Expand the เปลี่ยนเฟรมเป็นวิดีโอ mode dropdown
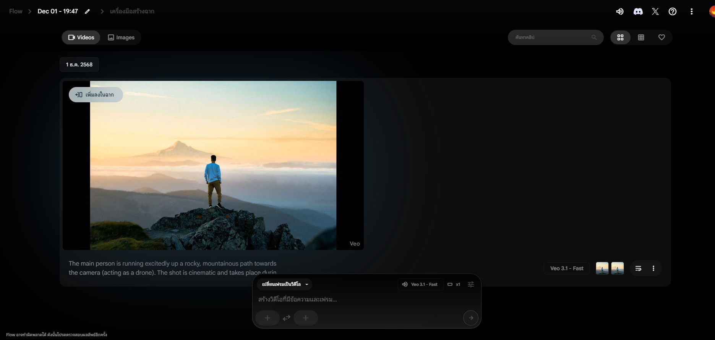The height and width of the screenshot is (340, 715). coord(285,284)
